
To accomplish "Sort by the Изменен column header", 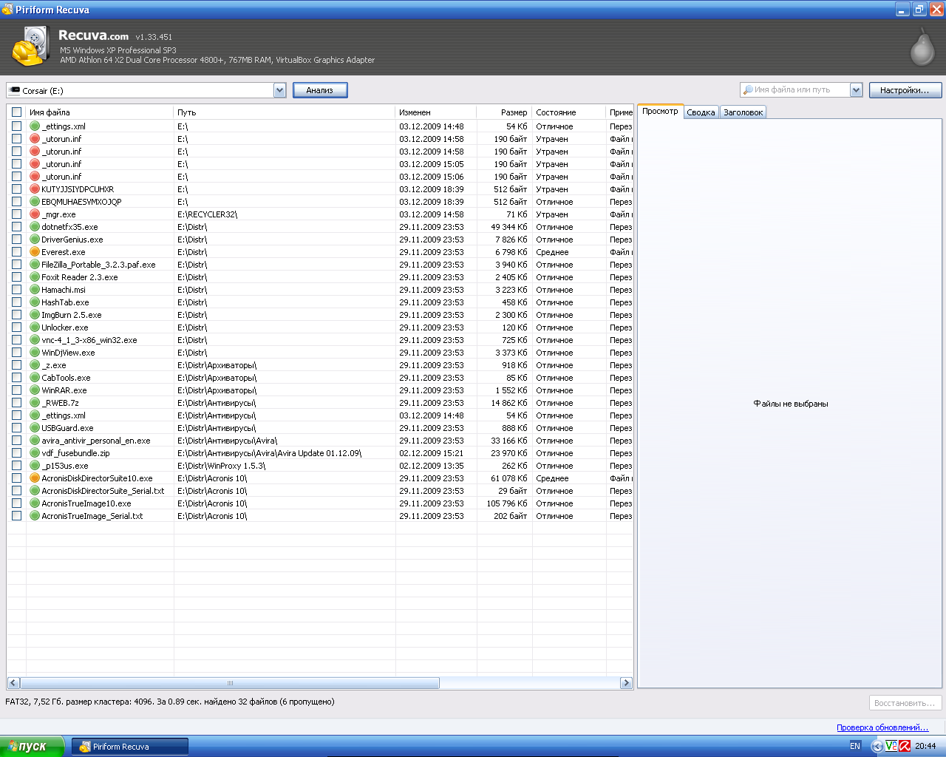I will coord(436,112).
